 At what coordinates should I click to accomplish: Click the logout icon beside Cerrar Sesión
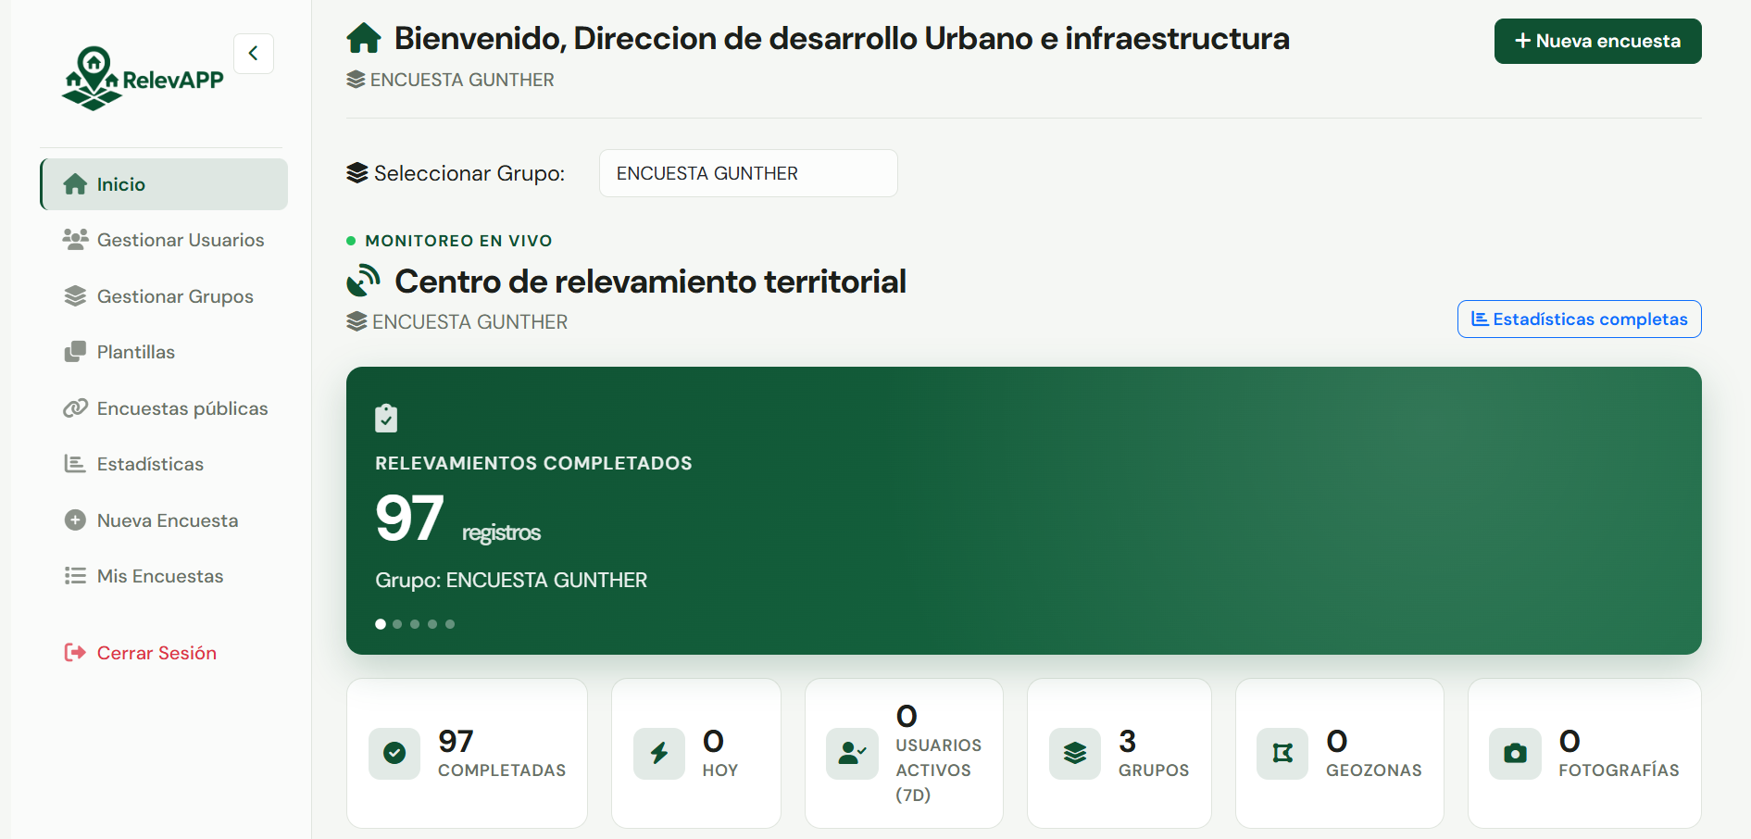[x=75, y=653]
